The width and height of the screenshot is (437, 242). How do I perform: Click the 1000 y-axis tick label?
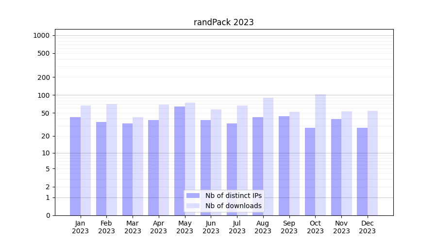point(41,35)
